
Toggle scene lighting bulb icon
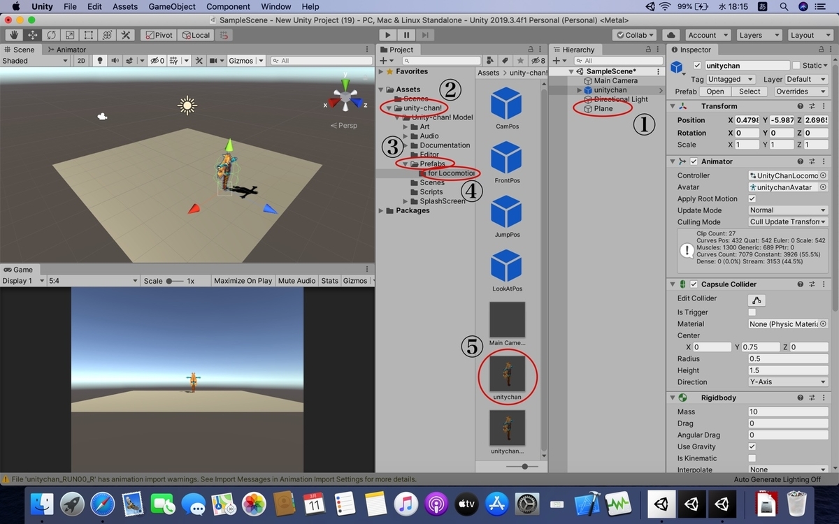[x=100, y=61]
